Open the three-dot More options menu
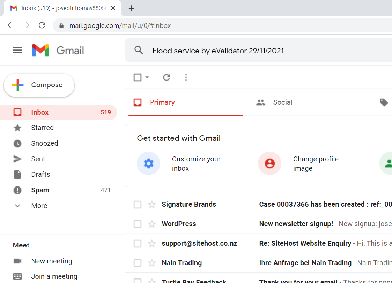This screenshot has height=283, width=392. click(x=186, y=77)
